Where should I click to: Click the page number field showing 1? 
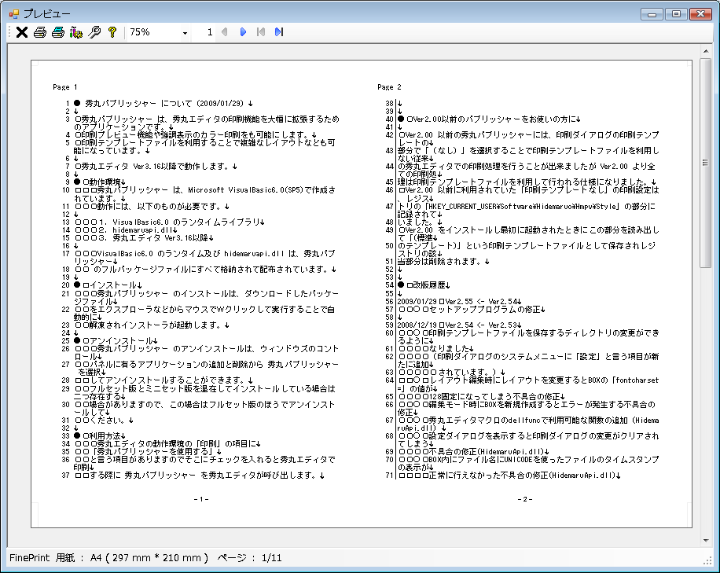coord(209,32)
